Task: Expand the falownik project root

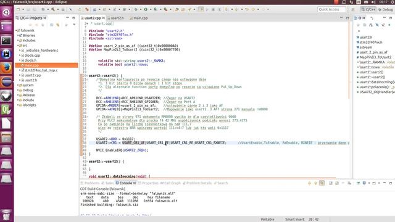Action: (x=17, y=30)
